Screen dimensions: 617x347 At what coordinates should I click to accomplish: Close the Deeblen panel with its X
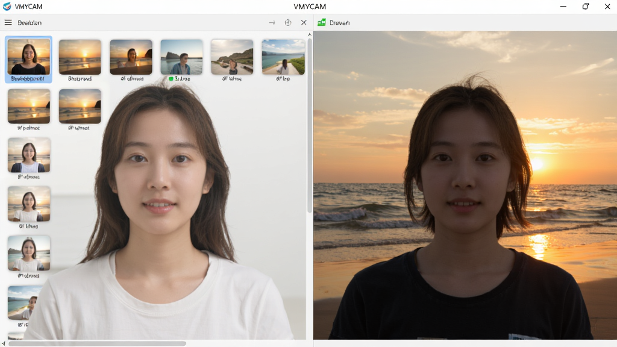[x=304, y=22]
